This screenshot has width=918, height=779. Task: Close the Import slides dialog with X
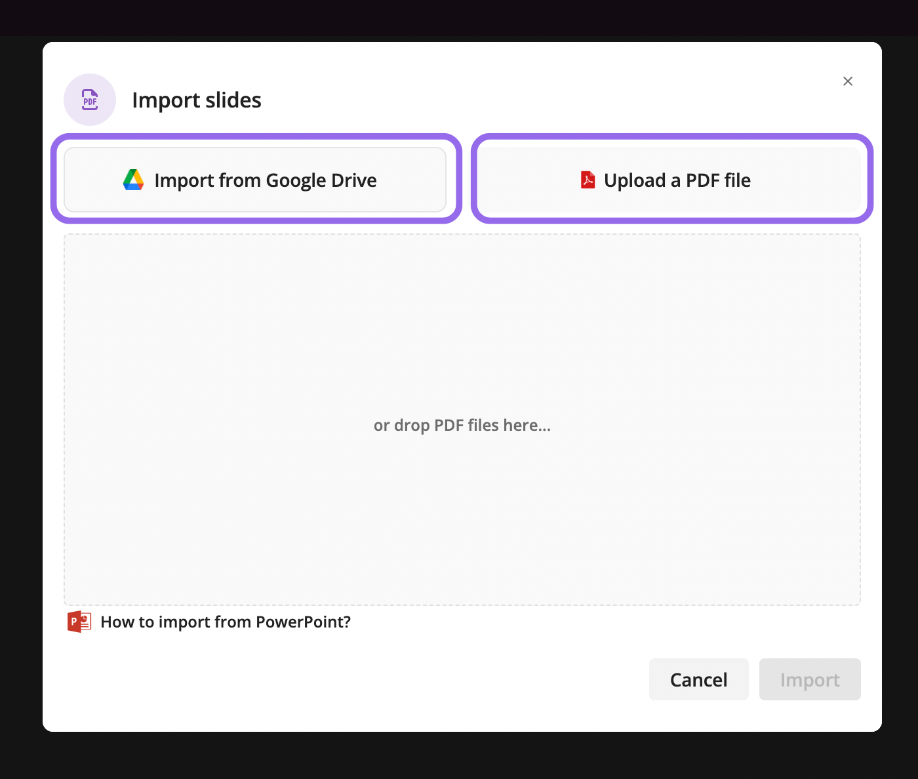click(848, 81)
